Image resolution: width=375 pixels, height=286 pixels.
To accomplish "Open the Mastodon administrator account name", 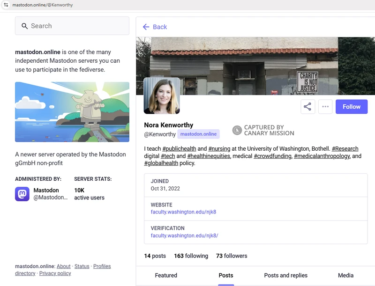I will [x=46, y=190].
